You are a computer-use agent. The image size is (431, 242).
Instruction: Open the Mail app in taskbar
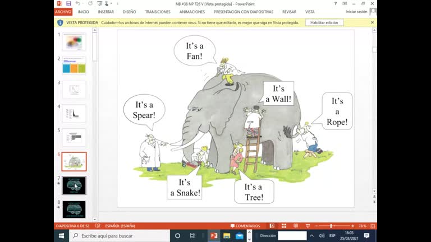240,236
